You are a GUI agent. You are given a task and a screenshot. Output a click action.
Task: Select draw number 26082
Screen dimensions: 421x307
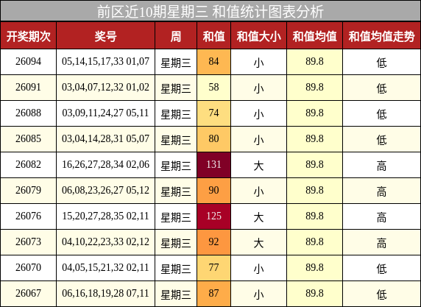(x=28, y=165)
